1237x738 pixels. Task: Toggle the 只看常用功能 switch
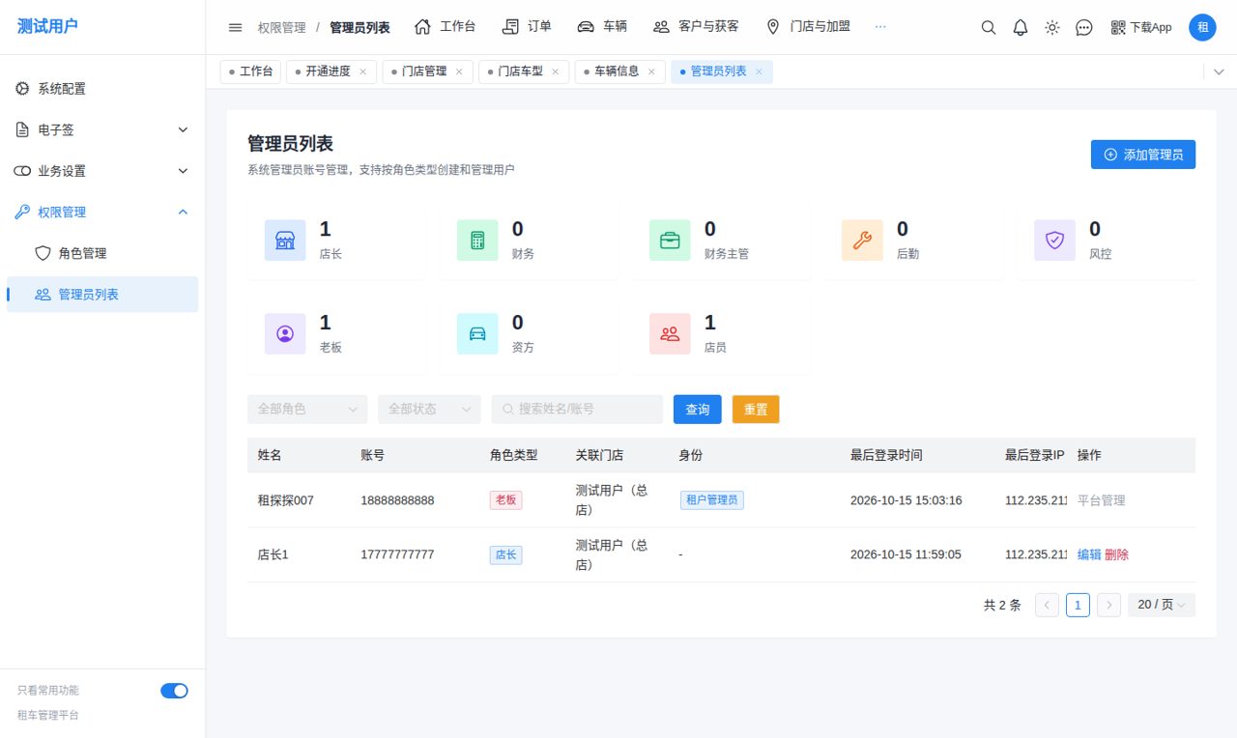tap(174, 691)
